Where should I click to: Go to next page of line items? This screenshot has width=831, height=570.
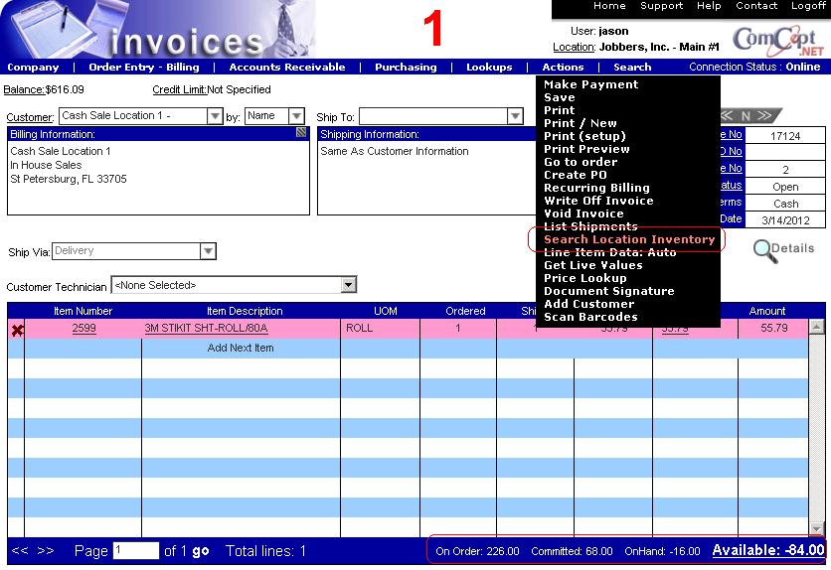tap(46, 550)
